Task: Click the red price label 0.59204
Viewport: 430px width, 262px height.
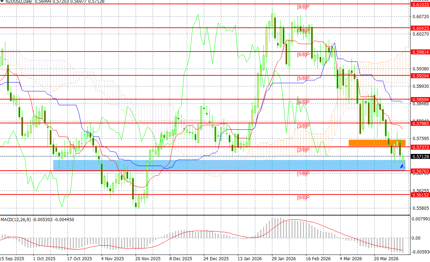Action: [420, 75]
